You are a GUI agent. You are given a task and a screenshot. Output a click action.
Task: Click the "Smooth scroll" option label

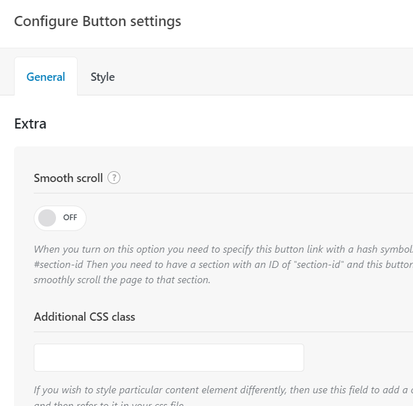click(x=68, y=178)
